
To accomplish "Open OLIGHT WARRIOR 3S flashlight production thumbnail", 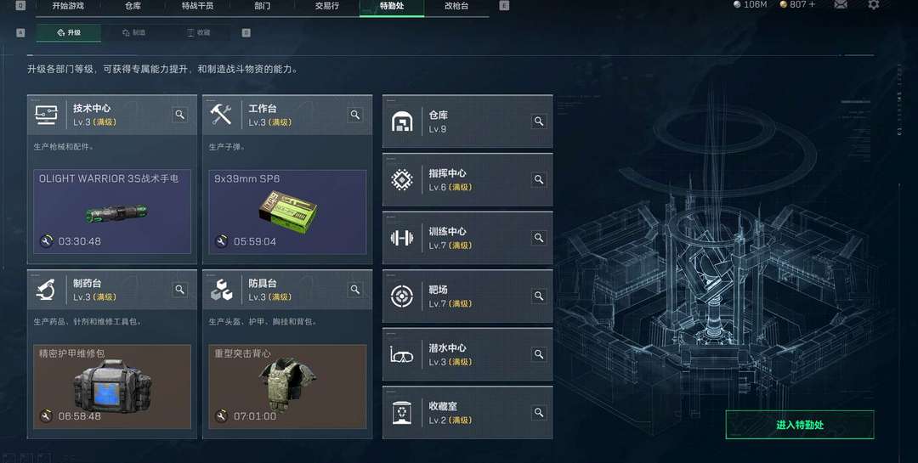I will (112, 212).
